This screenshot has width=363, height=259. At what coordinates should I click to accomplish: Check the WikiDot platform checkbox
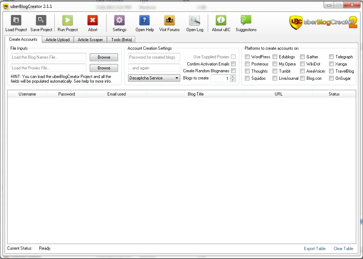[x=302, y=64]
